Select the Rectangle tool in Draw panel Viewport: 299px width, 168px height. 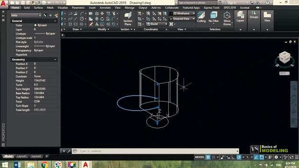coord(76,24)
